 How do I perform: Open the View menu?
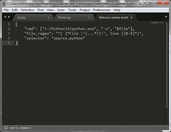click(x=50, y=10)
